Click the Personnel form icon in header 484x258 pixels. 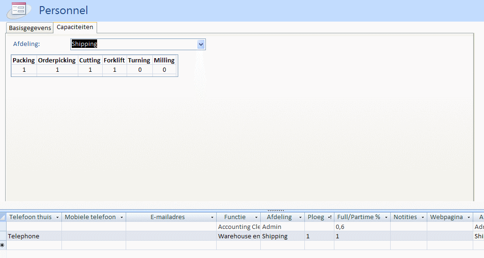[x=19, y=9]
